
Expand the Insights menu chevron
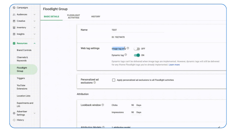point(34,34)
